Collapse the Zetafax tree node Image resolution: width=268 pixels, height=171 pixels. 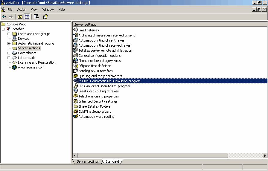pyautogui.click(x=3, y=29)
